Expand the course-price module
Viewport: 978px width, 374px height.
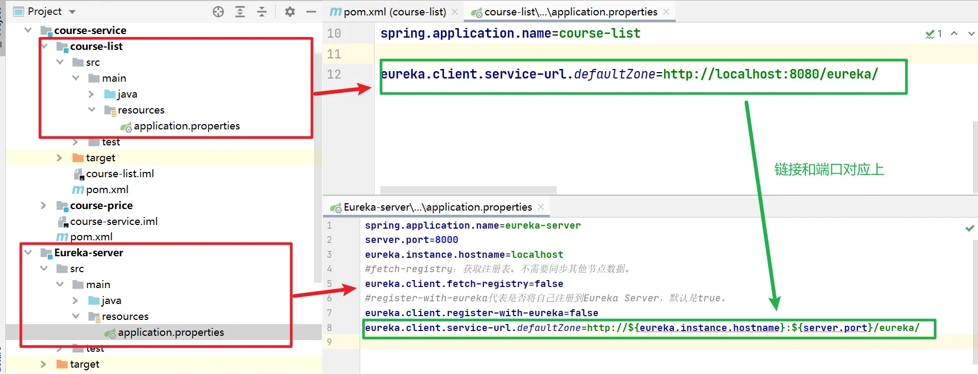pyautogui.click(x=44, y=205)
